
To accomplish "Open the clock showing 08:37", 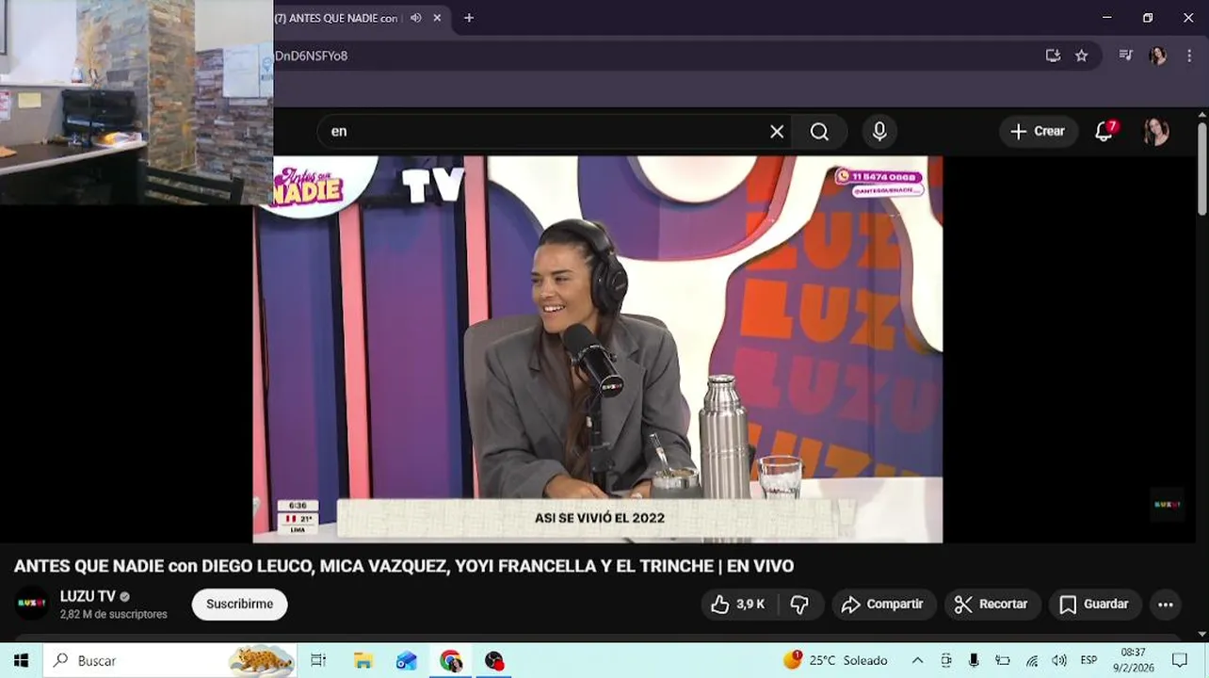I will pos(1134,660).
